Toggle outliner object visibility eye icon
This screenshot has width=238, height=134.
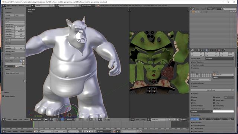[x=231, y=12]
